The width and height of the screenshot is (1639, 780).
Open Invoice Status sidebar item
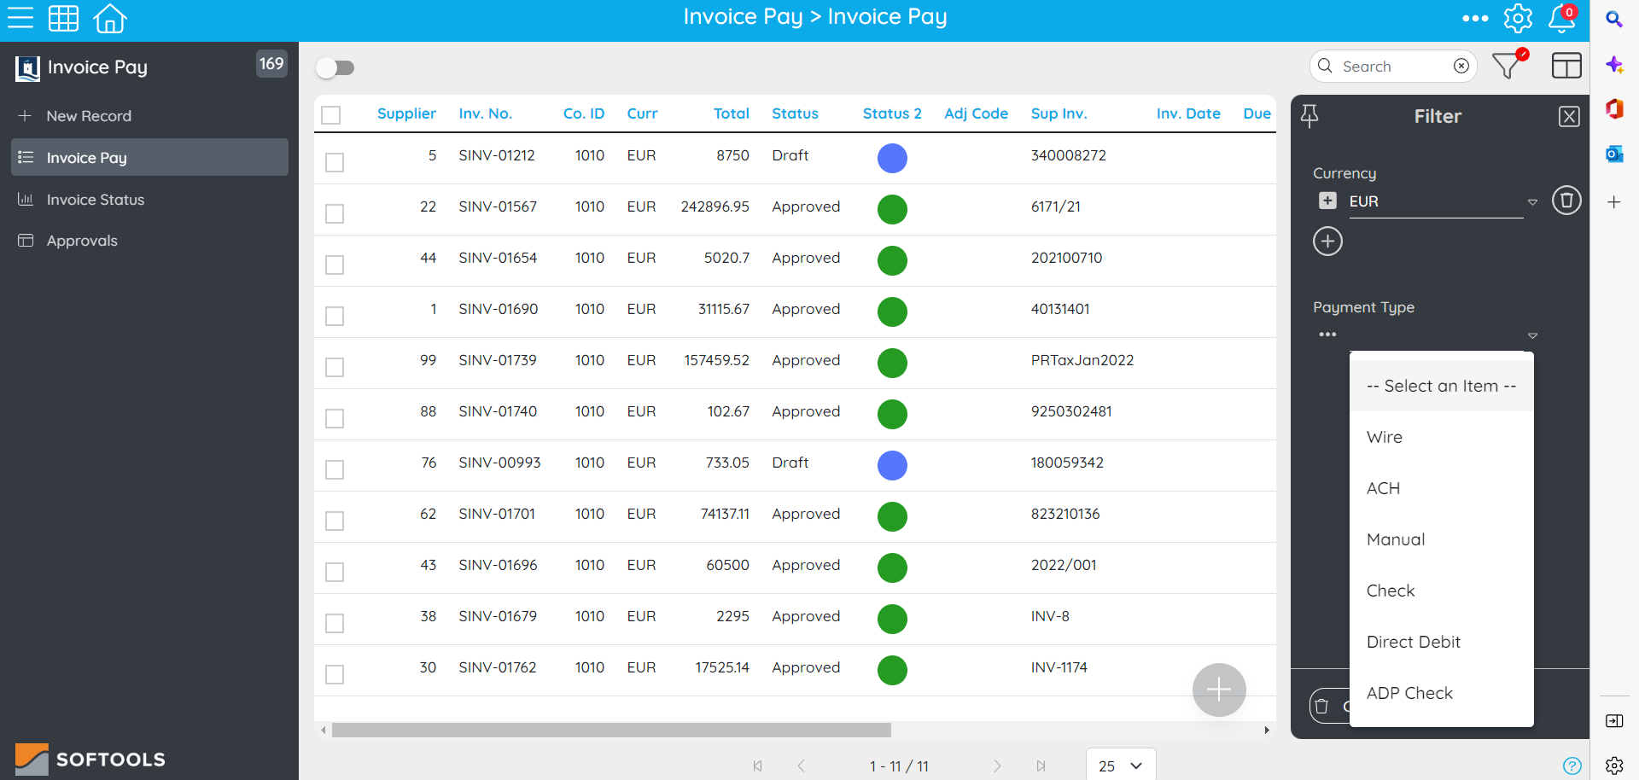tap(149, 200)
